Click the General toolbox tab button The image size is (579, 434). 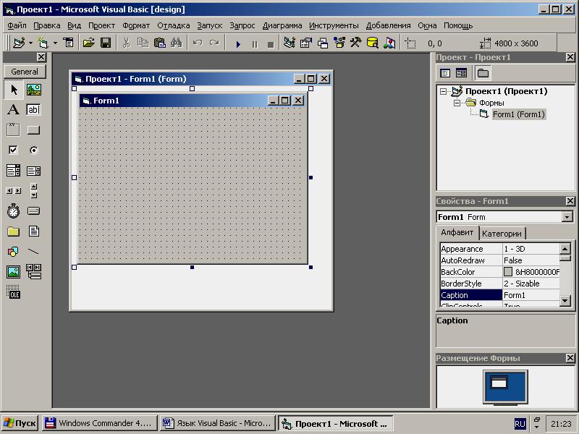pos(25,72)
